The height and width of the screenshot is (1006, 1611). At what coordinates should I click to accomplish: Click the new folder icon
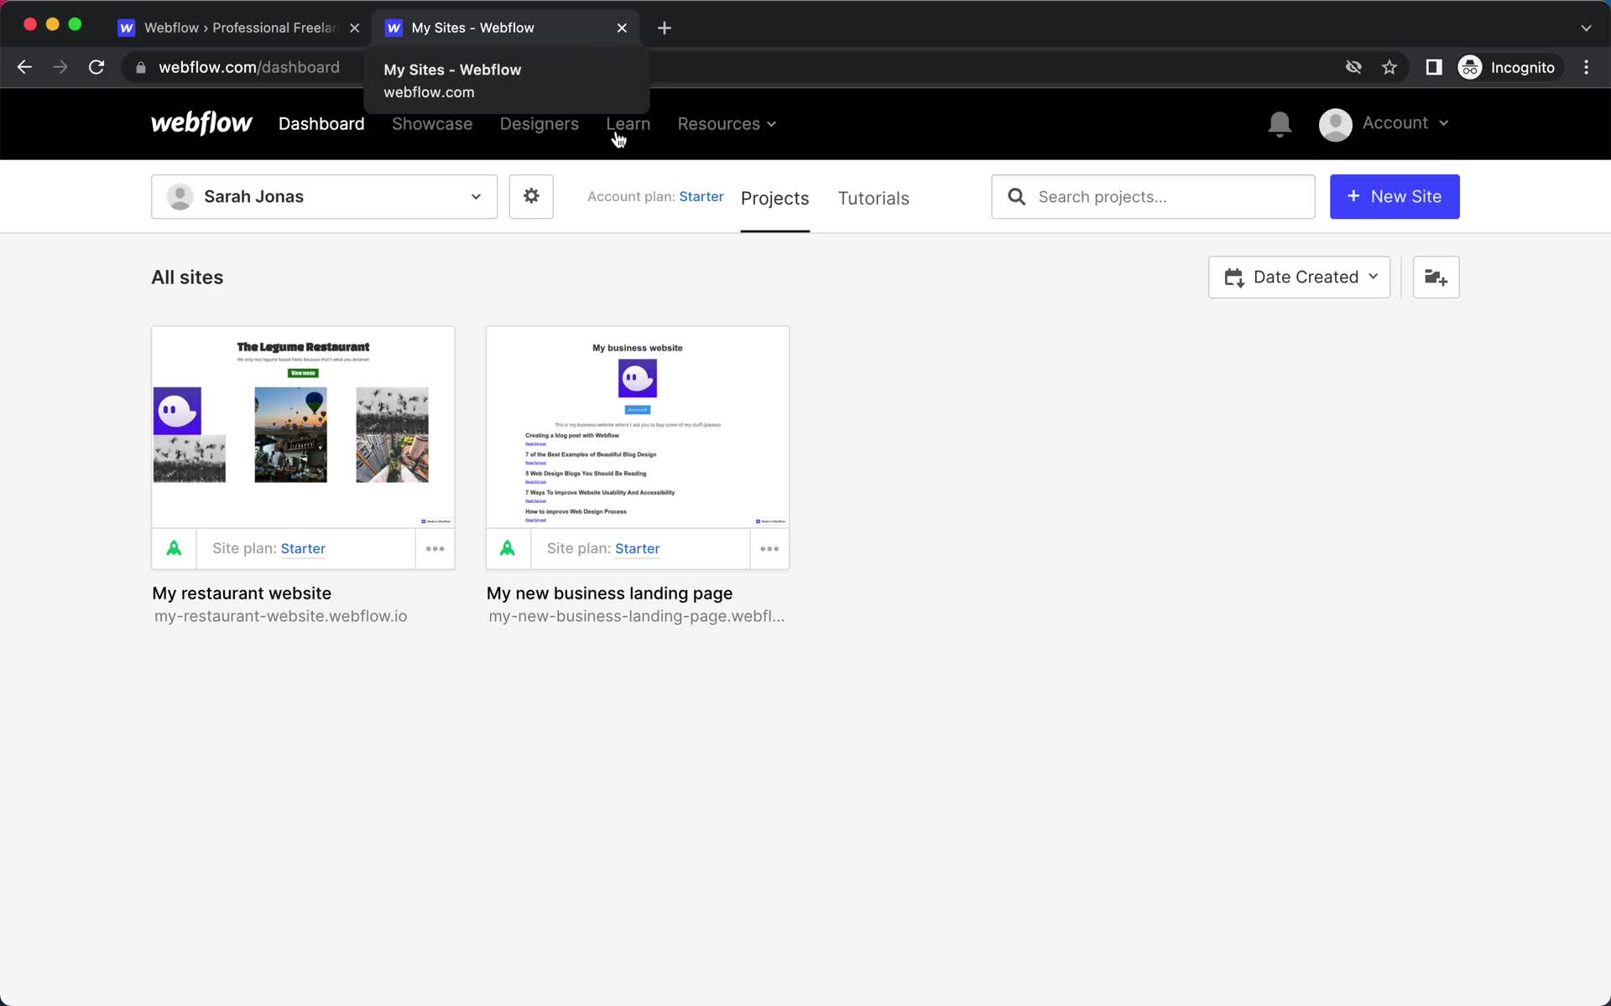pyautogui.click(x=1436, y=277)
